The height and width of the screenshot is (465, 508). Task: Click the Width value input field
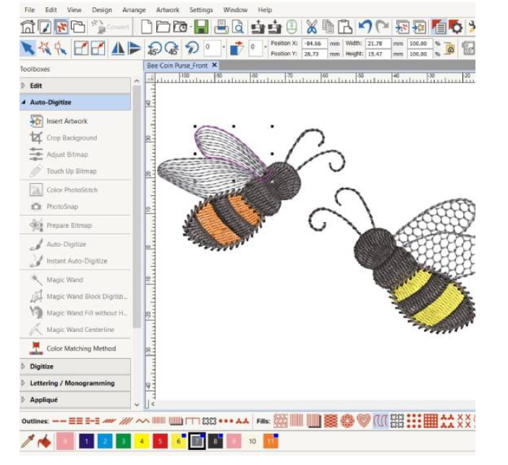coord(378,43)
